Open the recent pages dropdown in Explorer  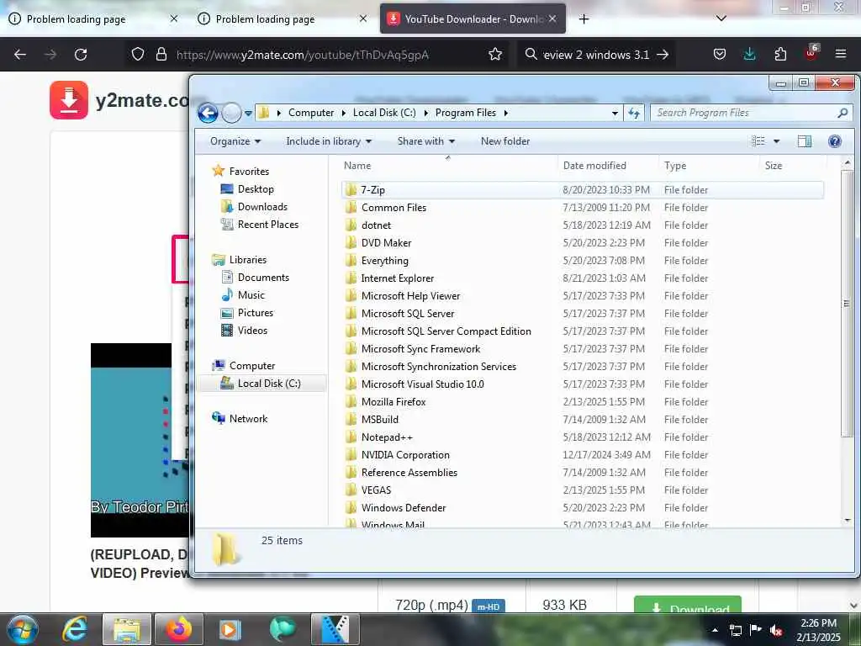pos(248,114)
